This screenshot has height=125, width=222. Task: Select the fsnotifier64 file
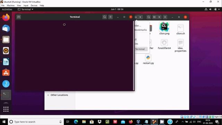click(164, 44)
